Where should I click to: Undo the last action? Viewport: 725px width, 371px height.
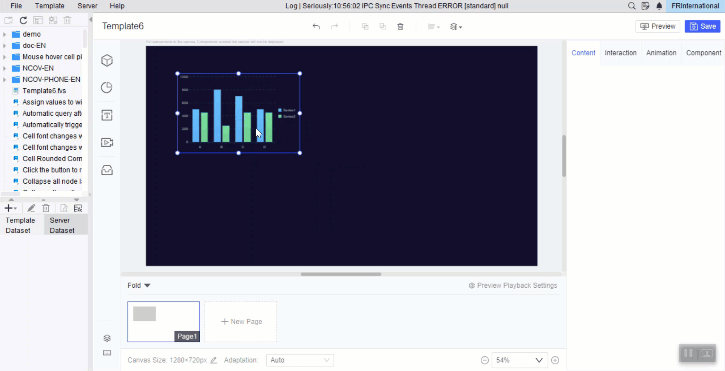(316, 26)
